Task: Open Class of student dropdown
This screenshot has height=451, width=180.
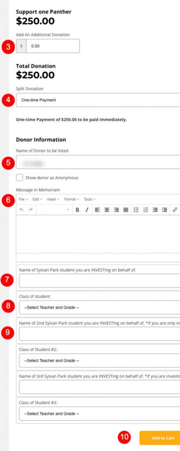Action: coord(100,307)
